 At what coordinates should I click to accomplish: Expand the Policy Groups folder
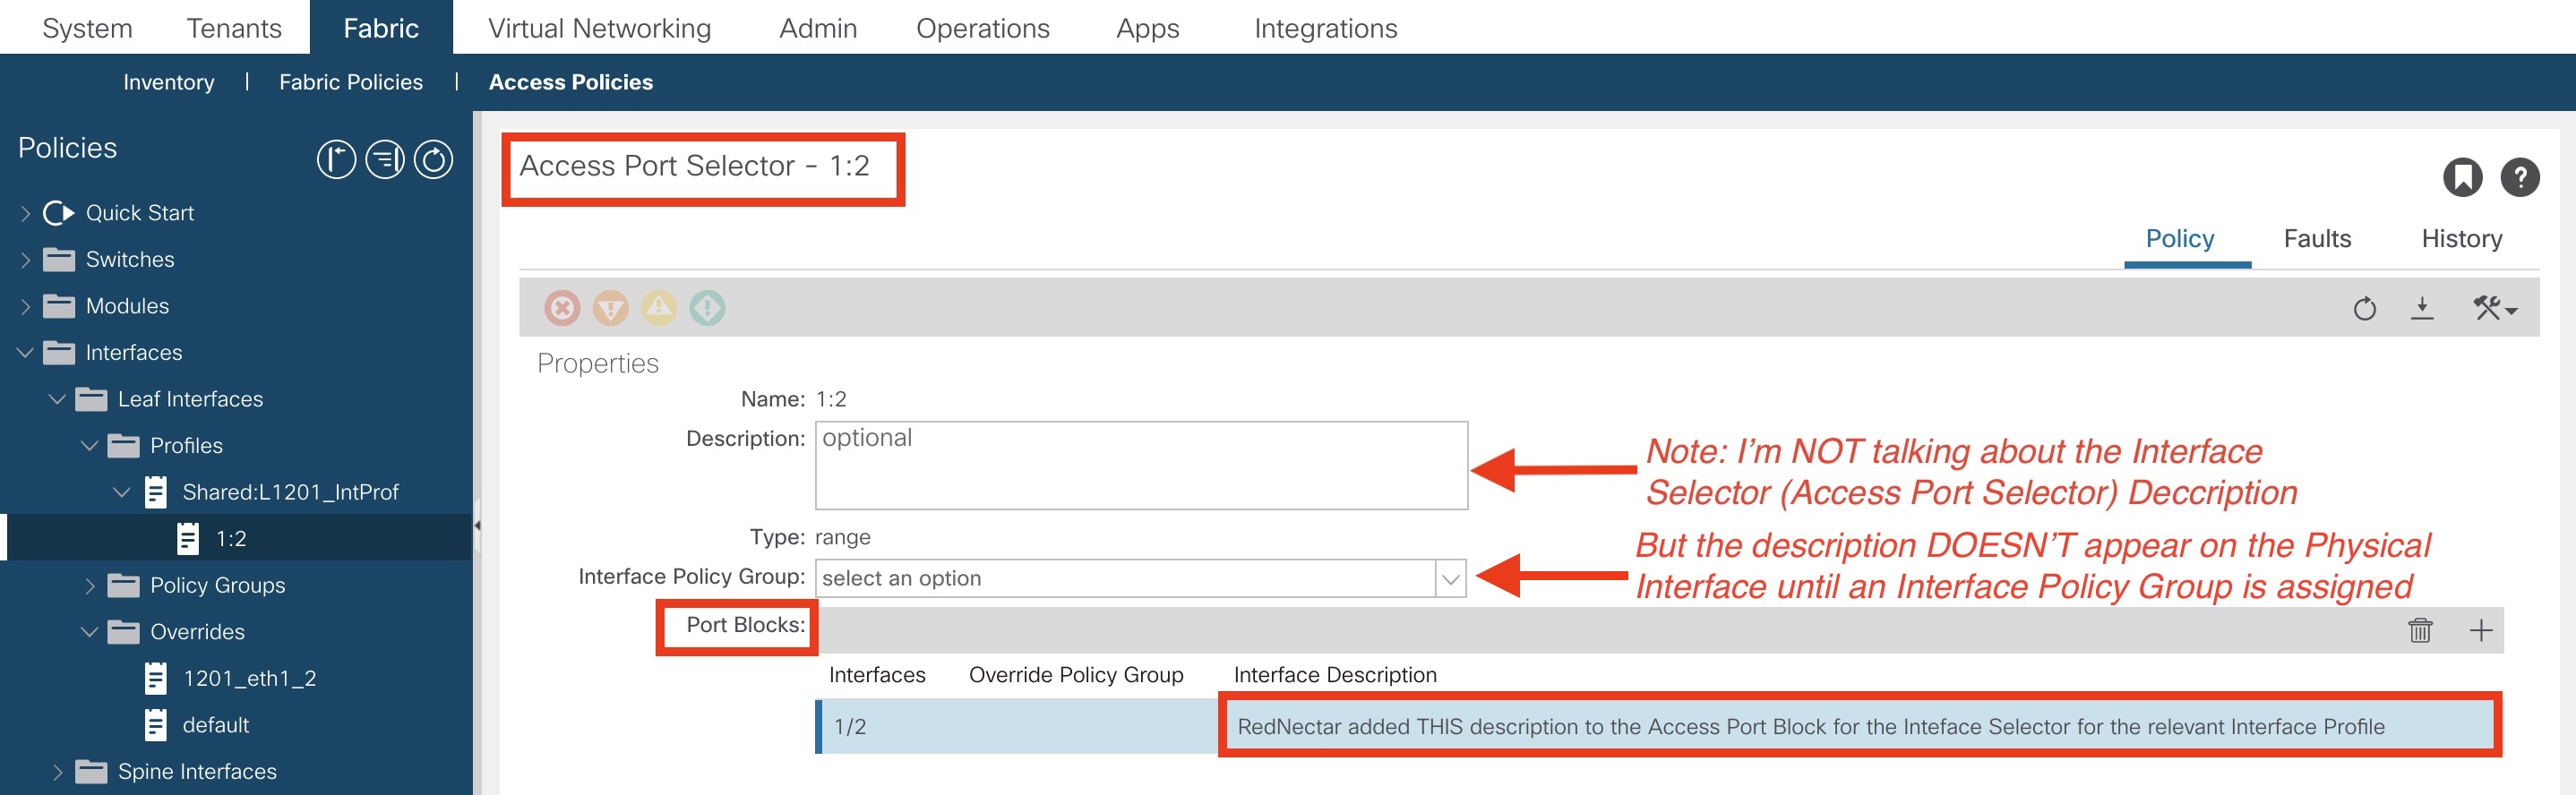[90, 586]
